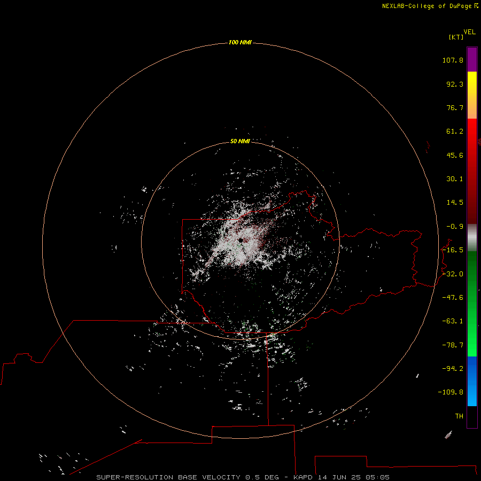This screenshot has height=481, width=481.
Task: Click the [KT] units label
Action: (456, 37)
